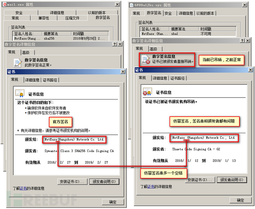Click issuer text Symantec Class 3 SHA256 Code Signing CA
Viewport: 255px width, 209px height.
(79, 151)
